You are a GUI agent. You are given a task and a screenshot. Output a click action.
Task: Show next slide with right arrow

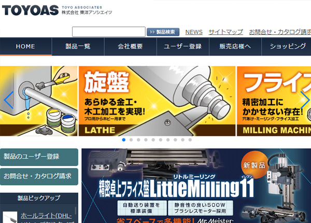[305, 100]
